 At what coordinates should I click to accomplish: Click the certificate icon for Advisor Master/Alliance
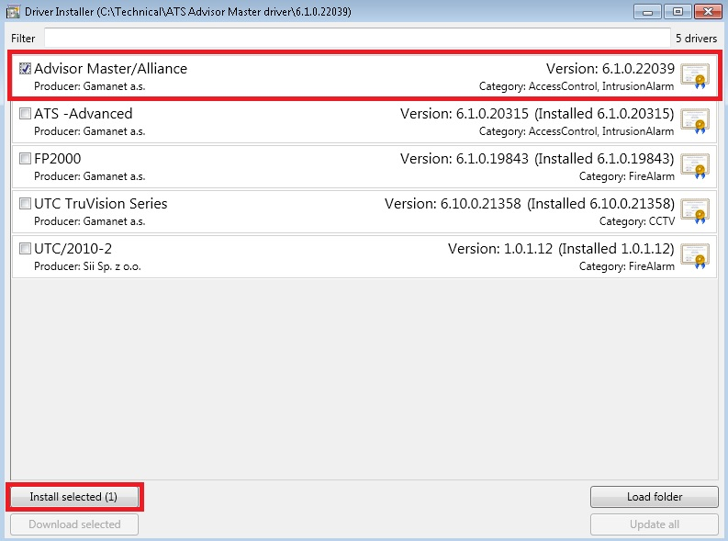(695, 76)
